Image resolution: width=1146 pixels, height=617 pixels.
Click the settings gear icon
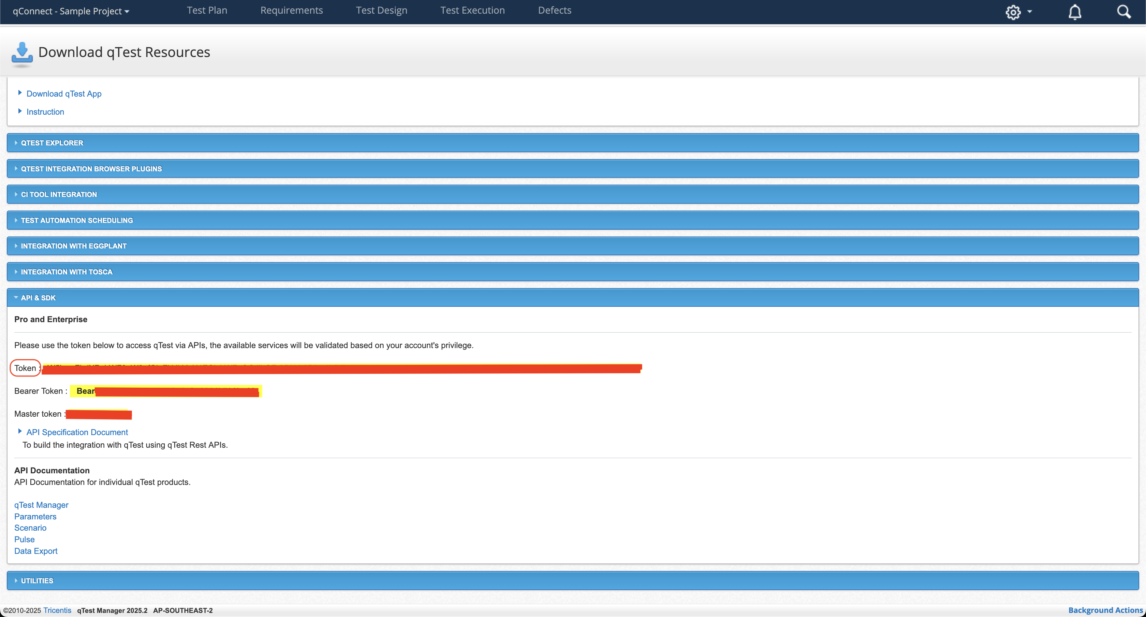[1013, 12]
